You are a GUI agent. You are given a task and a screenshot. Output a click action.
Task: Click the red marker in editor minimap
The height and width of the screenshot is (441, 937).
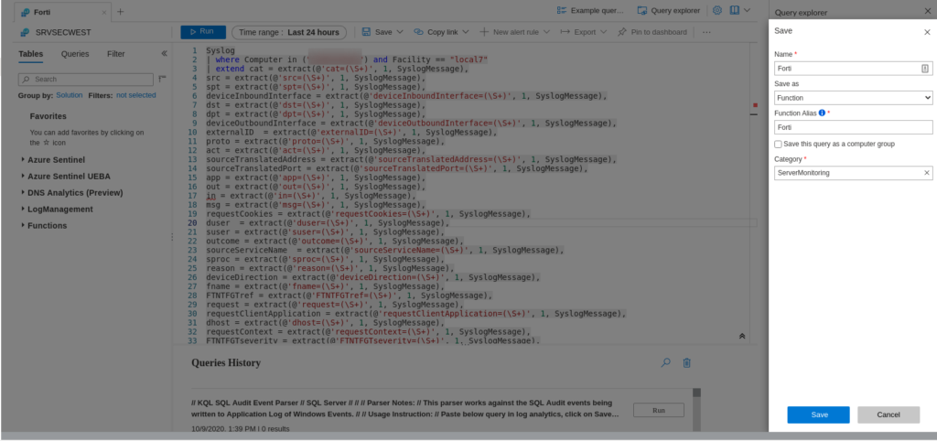point(755,104)
